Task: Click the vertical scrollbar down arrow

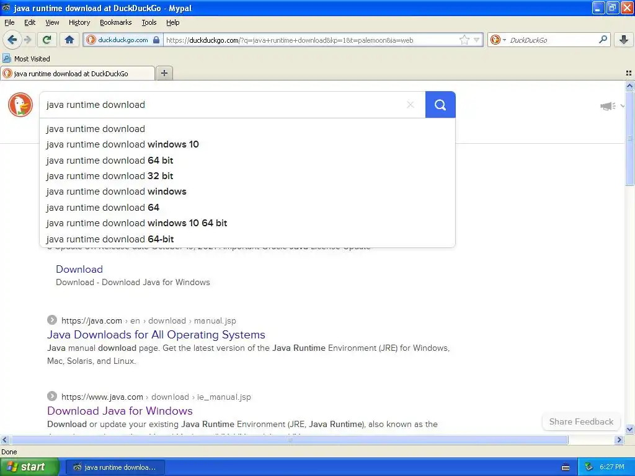Action: click(629, 430)
